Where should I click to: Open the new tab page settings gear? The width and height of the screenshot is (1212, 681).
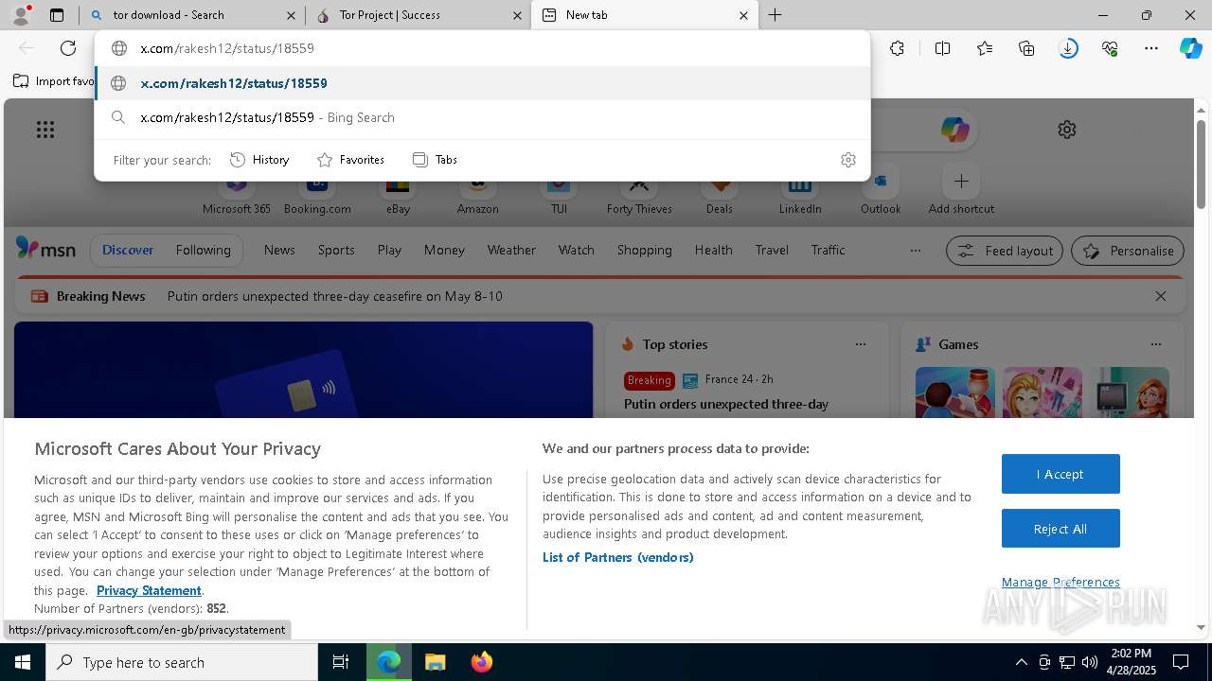pos(1067,130)
